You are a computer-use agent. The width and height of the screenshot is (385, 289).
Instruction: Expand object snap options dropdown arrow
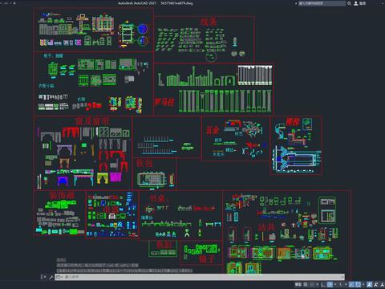[x=363, y=284]
